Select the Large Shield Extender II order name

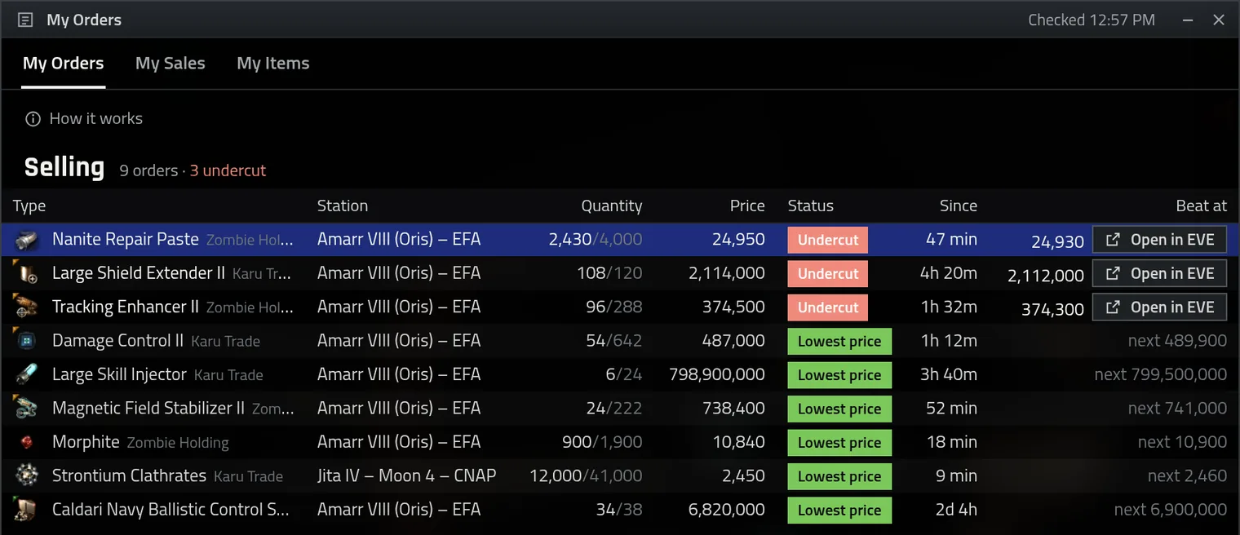point(139,273)
